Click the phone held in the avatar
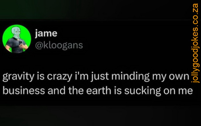The height and width of the screenshot is (126, 201). click(20, 43)
